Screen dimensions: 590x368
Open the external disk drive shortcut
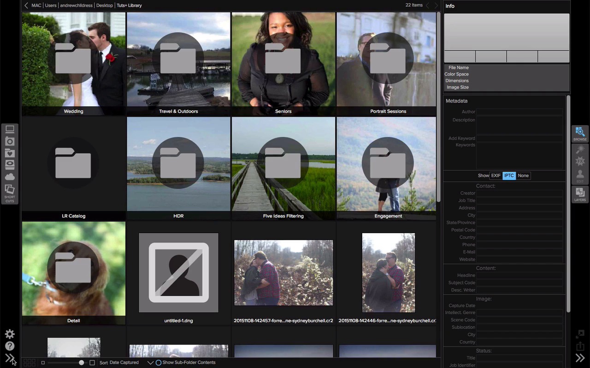click(x=10, y=165)
